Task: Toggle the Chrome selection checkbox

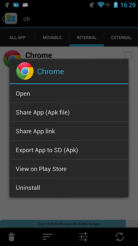Action: coord(128,55)
